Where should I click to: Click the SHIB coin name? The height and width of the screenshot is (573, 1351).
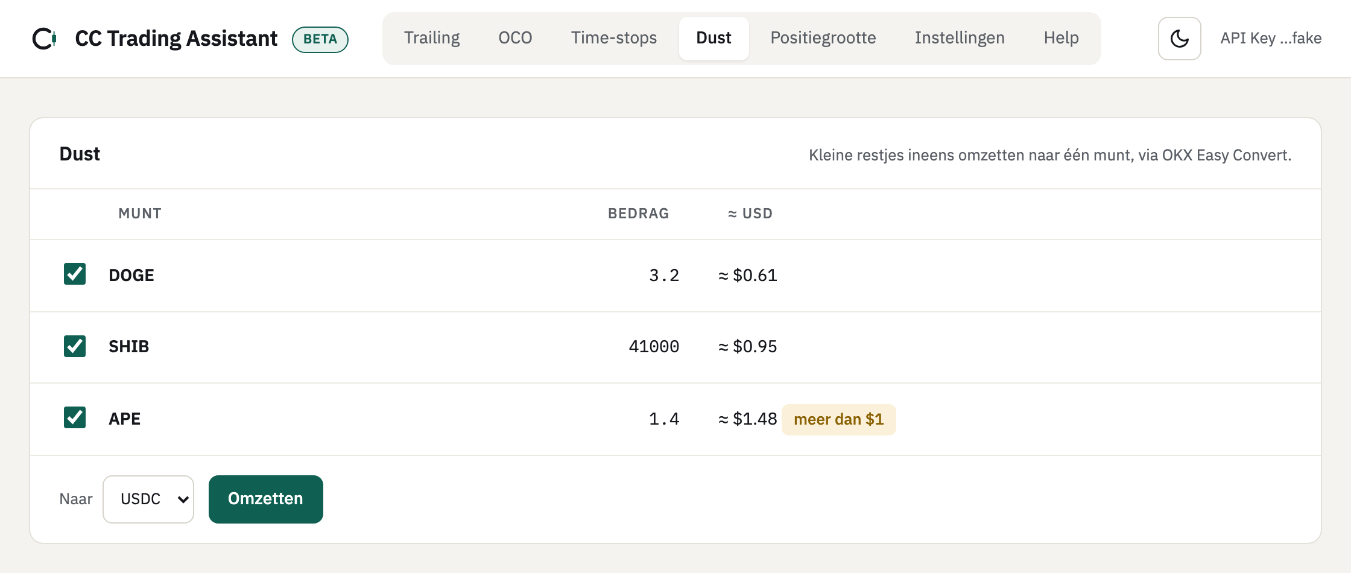(128, 346)
